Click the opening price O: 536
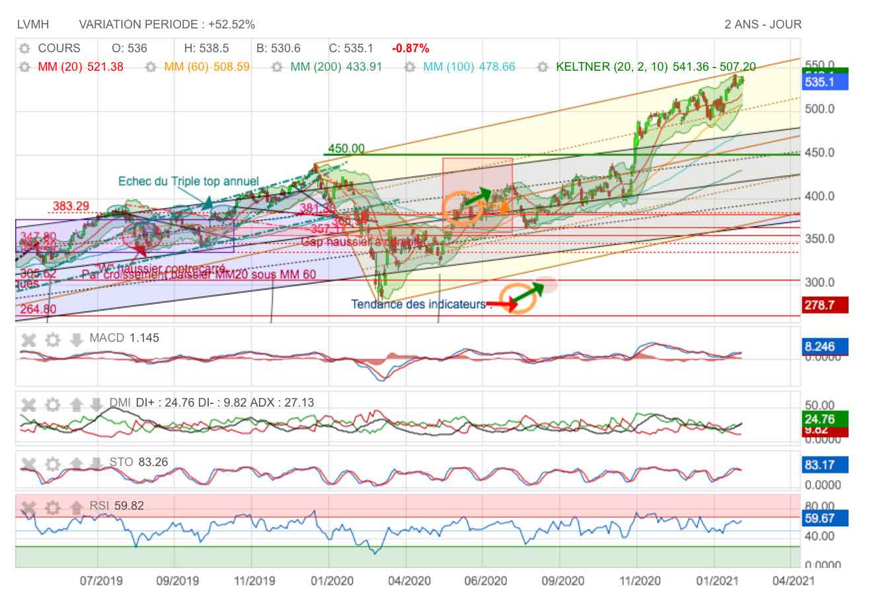Screen dimensions: 875x599 (130, 48)
